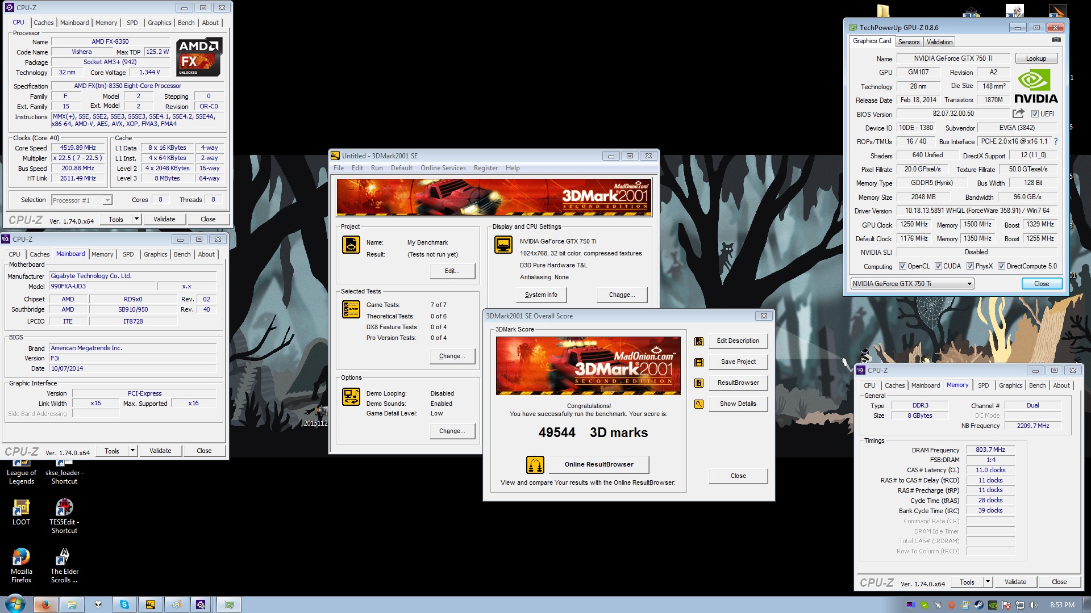1091x613 pixels.
Task: Click the floppy disk icon beside Save Project
Action: (x=699, y=362)
